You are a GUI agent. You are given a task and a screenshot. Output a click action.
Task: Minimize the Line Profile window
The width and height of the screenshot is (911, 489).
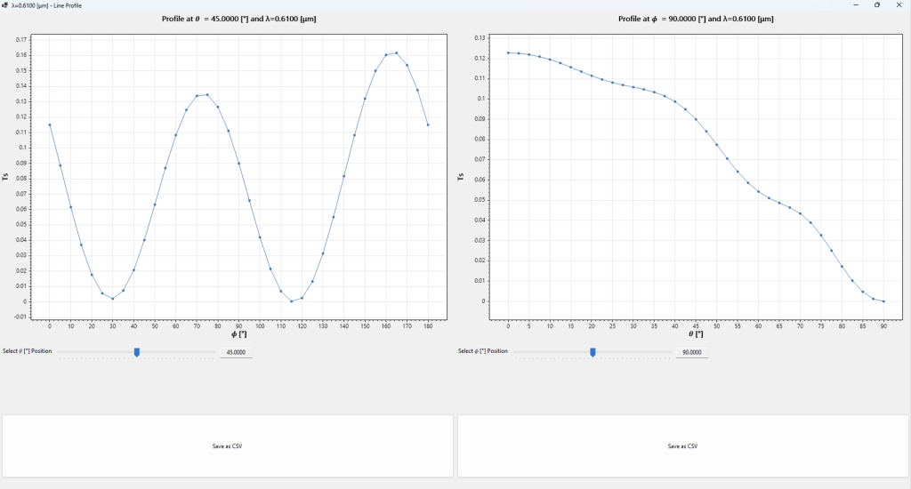point(856,5)
